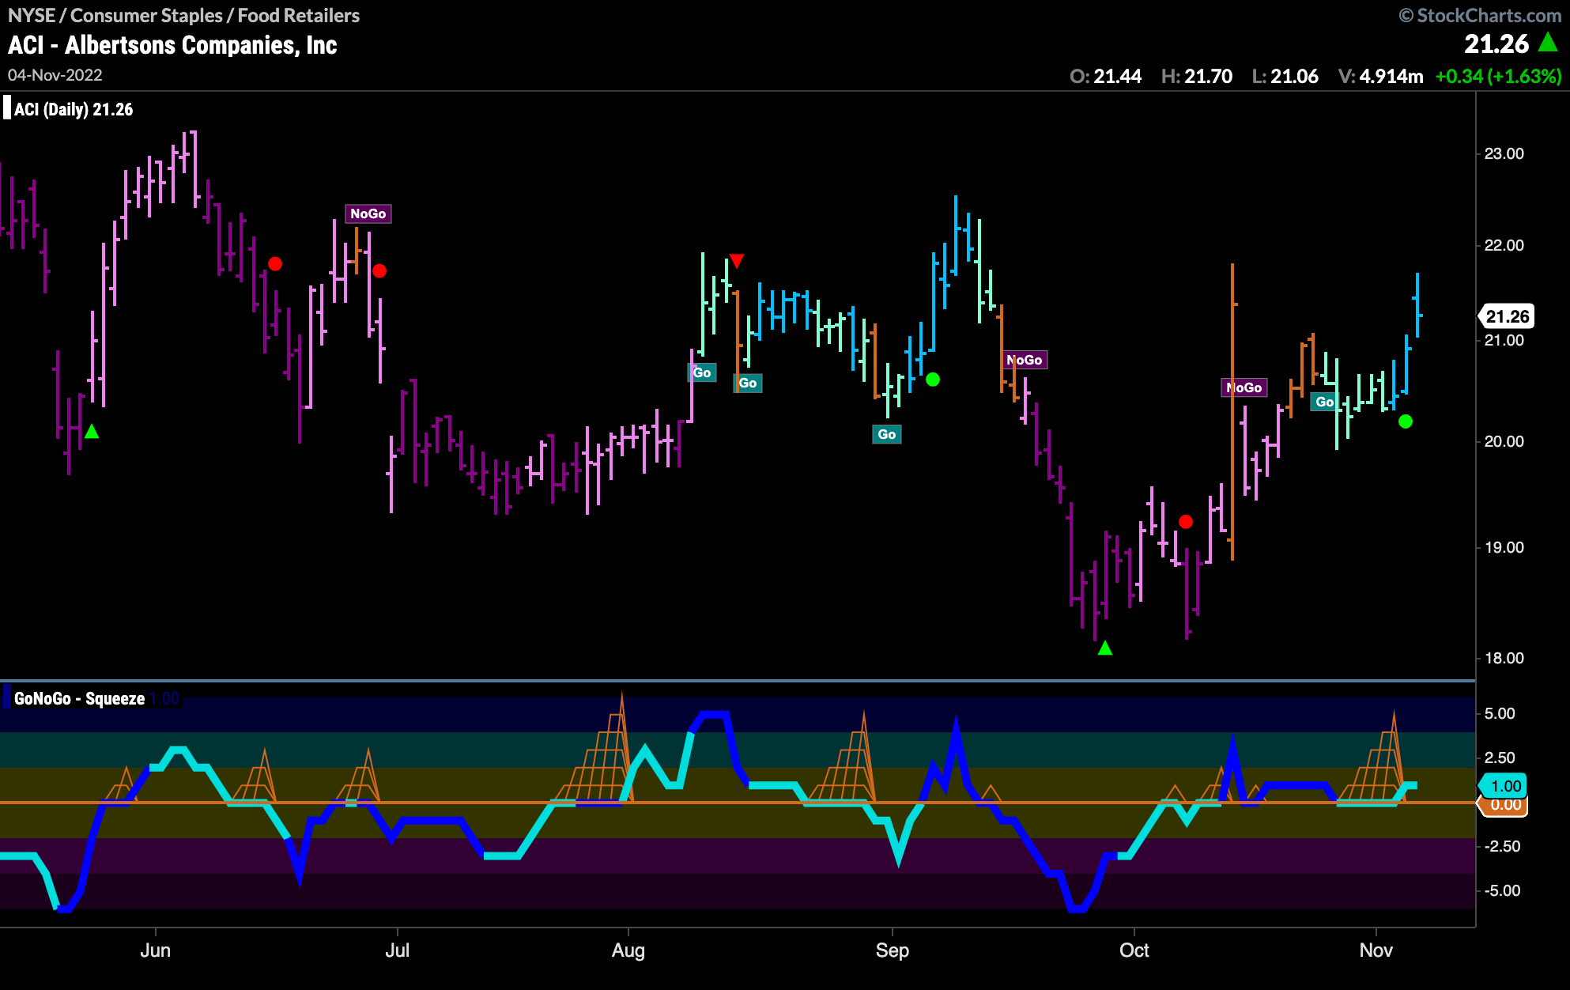1570x990 pixels.
Task: Click the NYSE / Consumer Staples / Food Retailers text
Action: click(x=183, y=15)
